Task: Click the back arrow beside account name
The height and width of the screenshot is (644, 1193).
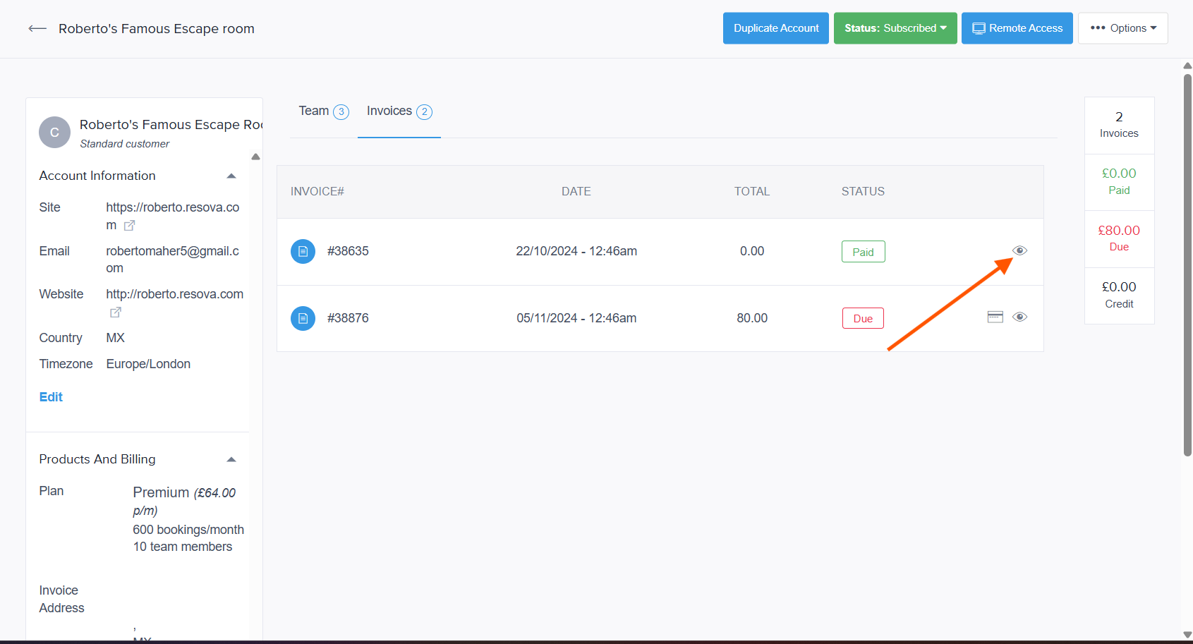Action: (37, 29)
